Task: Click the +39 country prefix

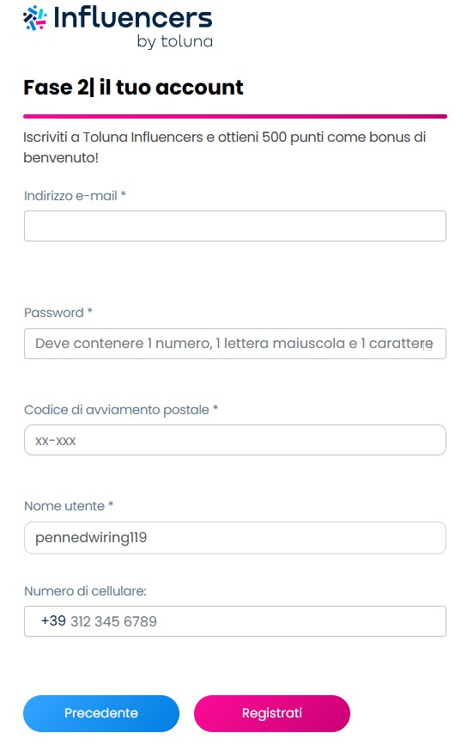Action: pyautogui.click(x=53, y=620)
